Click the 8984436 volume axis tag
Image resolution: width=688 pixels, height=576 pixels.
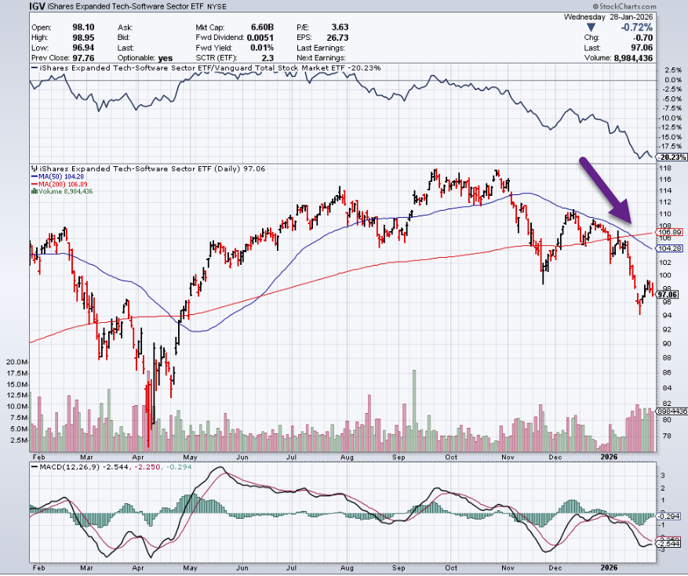point(672,411)
